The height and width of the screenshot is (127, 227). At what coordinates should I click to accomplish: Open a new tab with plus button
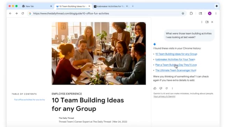point(133,6)
